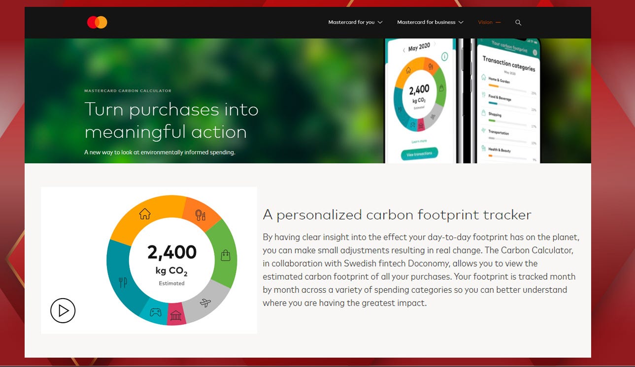Click the Turn purchases into meaningful action headline
This screenshot has height=367, width=635.
pos(171,121)
